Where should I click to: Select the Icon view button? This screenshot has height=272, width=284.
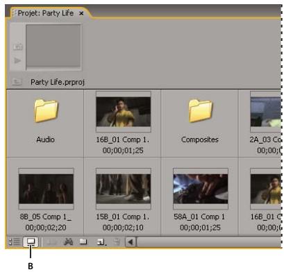tap(31, 242)
